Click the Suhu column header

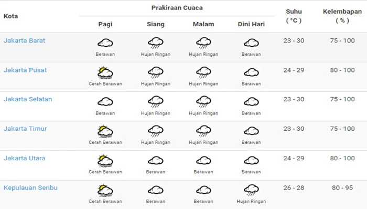click(294, 16)
